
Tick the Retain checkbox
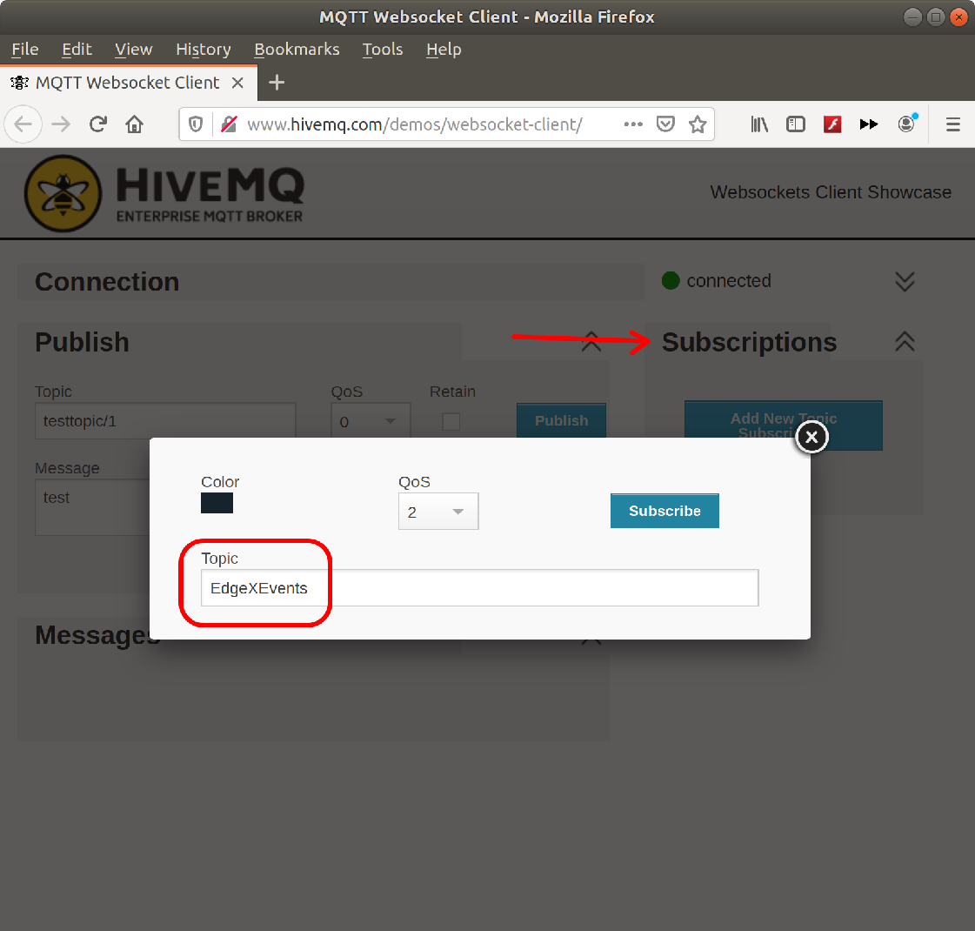point(451,422)
